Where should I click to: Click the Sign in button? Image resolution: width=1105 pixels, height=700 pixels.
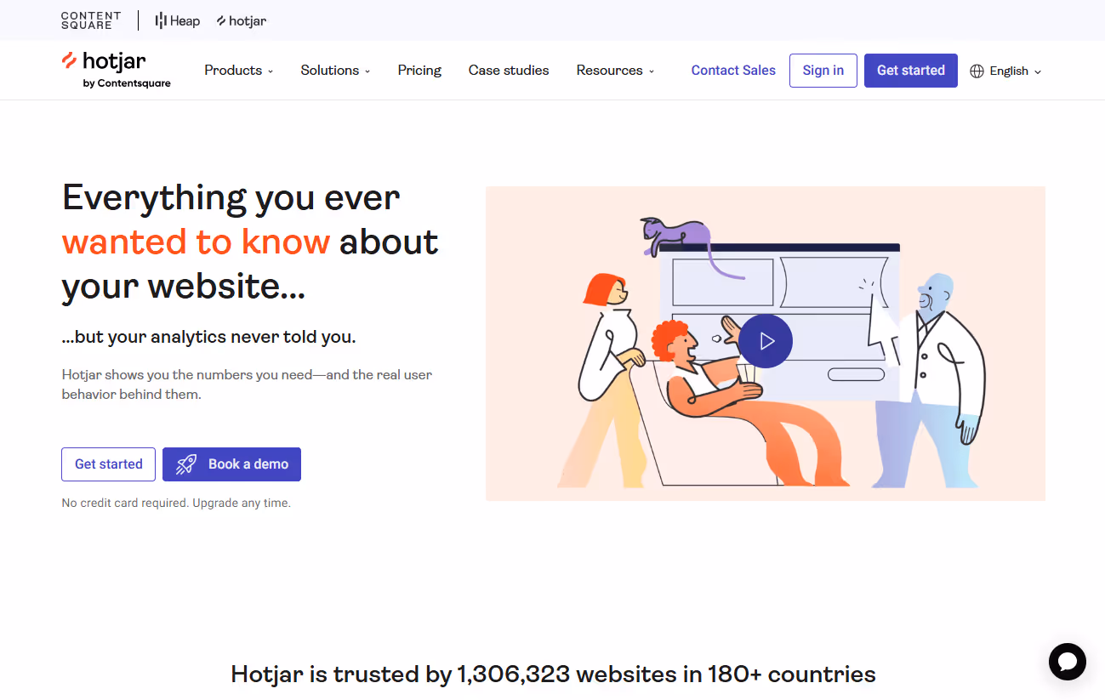[x=823, y=71]
